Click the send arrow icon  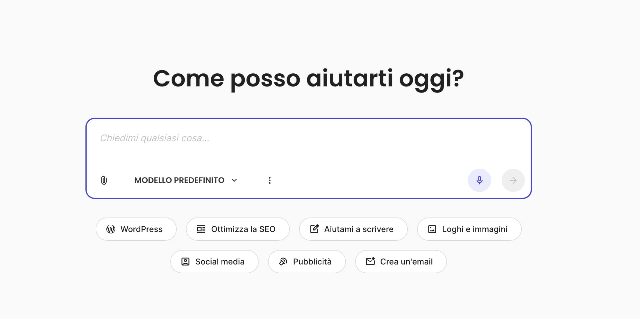(x=513, y=180)
